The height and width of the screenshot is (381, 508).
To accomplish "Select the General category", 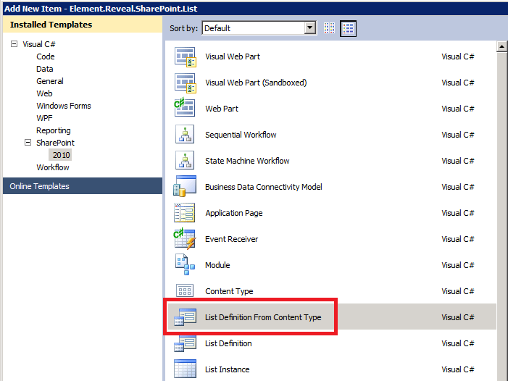I will 50,81.
